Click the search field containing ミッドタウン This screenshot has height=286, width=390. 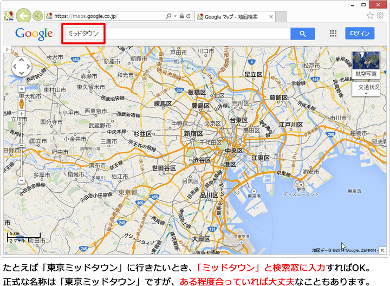click(178, 34)
